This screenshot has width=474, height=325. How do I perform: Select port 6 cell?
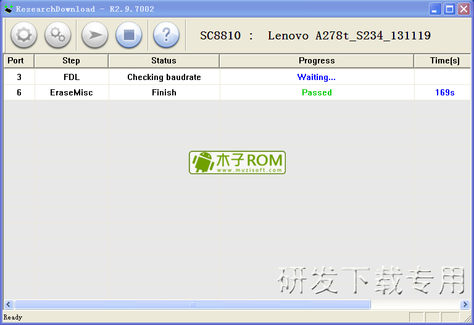pos(19,92)
